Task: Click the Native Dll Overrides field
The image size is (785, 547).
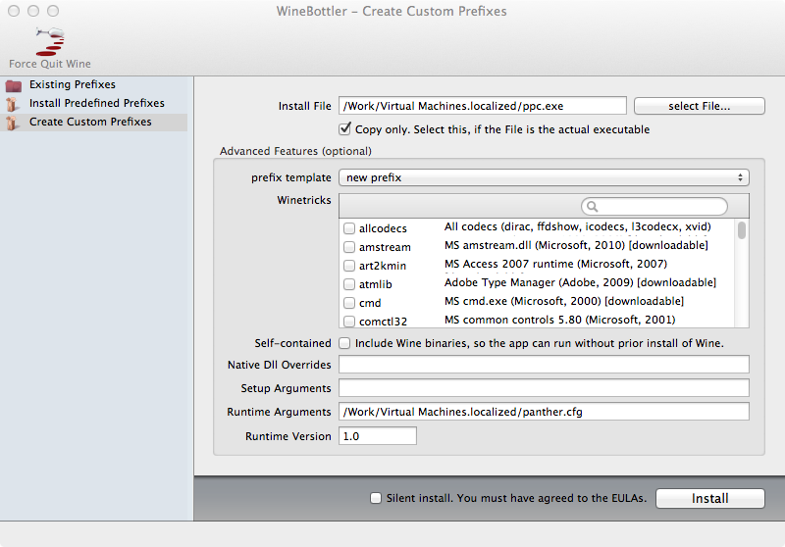Action: coord(545,365)
